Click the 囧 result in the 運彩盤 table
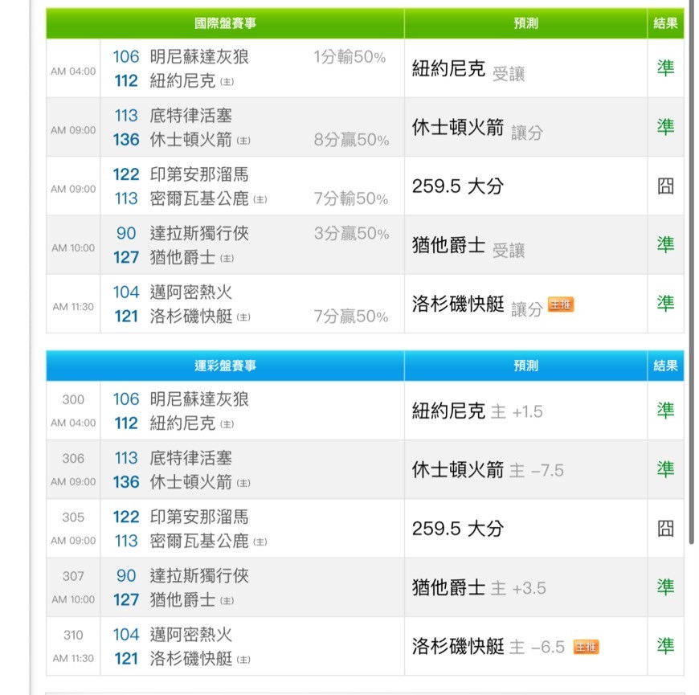 pos(665,529)
